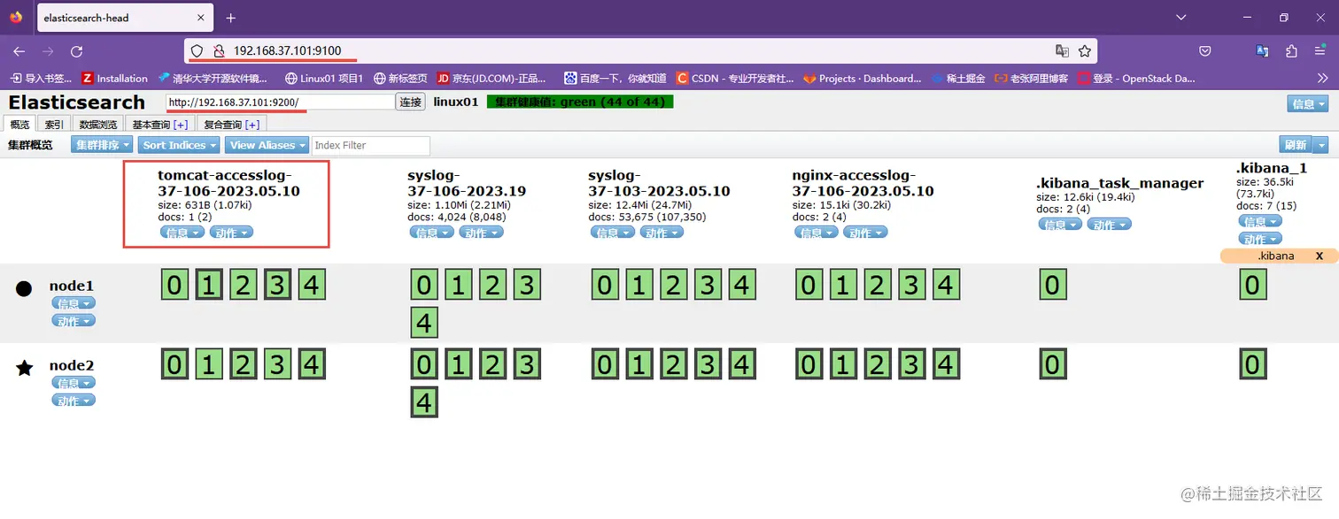1339x519 pixels.
Task: Open the Installation bookmark
Action: (114, 78)
